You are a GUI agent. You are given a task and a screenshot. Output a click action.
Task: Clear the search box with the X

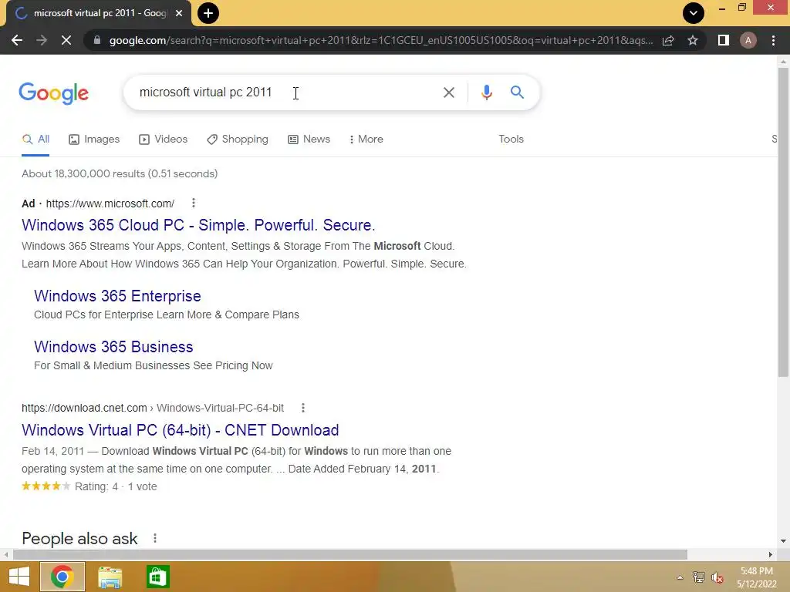pyautogui.click(x=448, y=92)
